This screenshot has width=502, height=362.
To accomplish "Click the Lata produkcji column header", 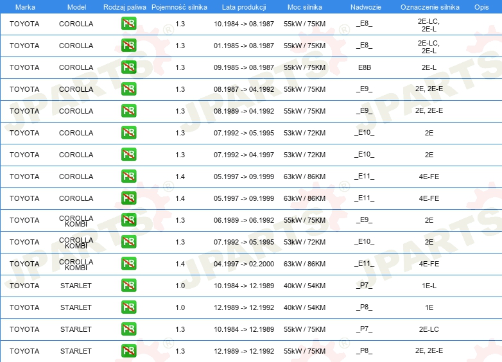I will coord(244,7).
